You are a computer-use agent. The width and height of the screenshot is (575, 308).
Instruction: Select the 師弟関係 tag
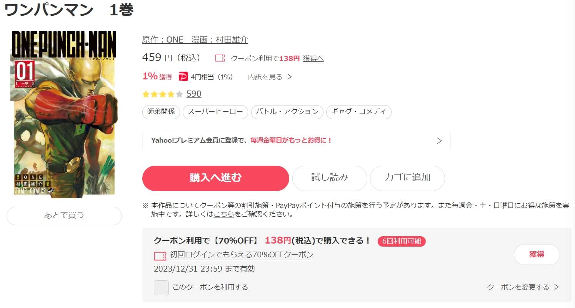coord(161,112)
